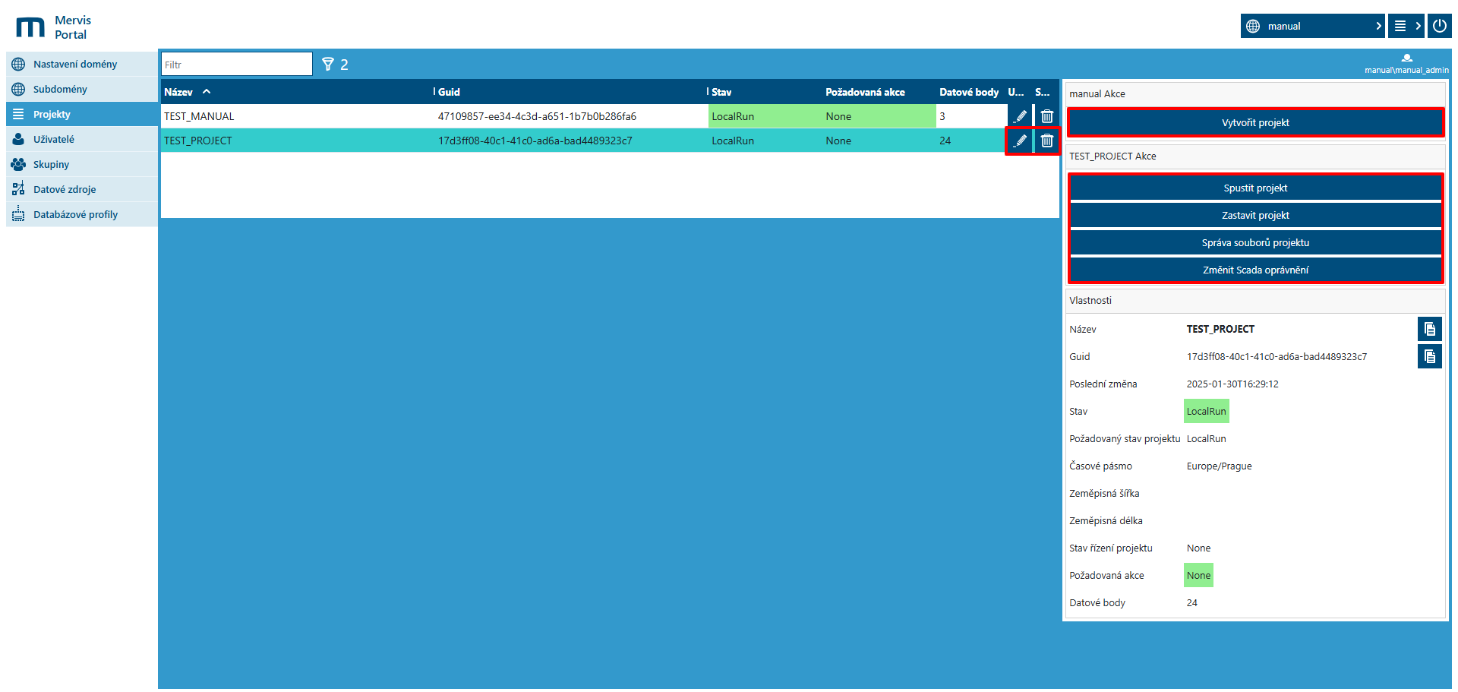Click inside the Filtr search field
This screenshot has height=692, width=1458.
coord(235,64)
